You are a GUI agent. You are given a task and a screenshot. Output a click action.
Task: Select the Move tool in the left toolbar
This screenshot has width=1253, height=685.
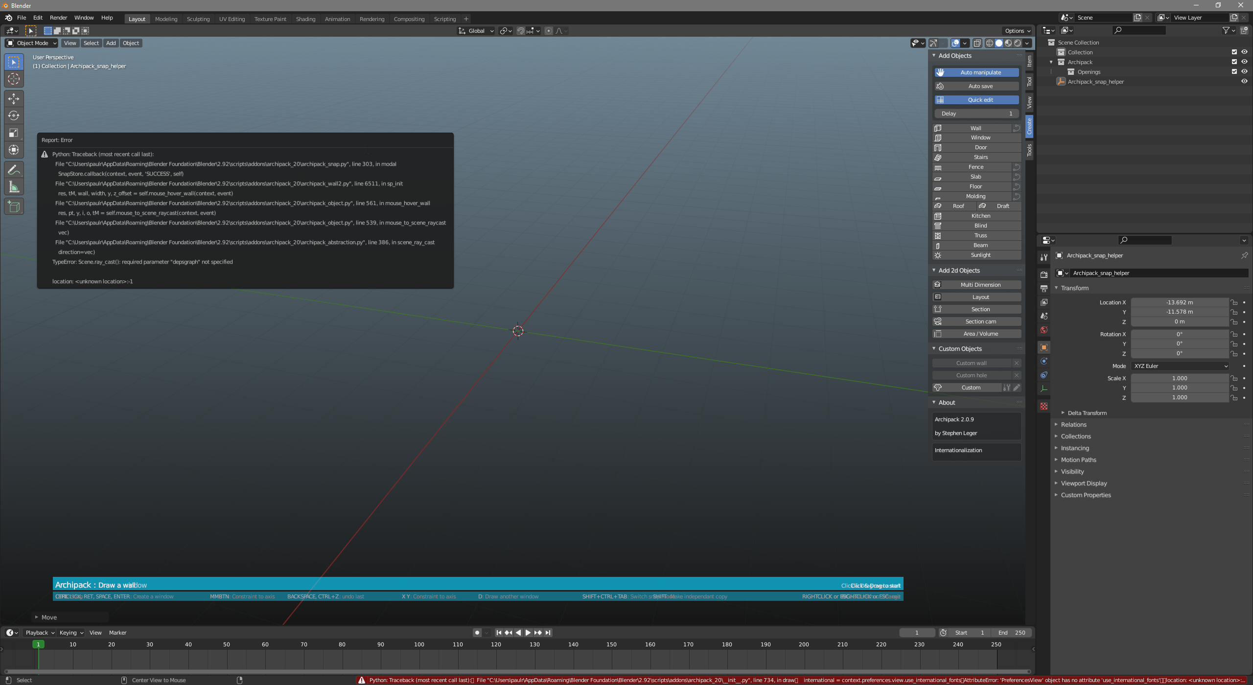[14, 99]
